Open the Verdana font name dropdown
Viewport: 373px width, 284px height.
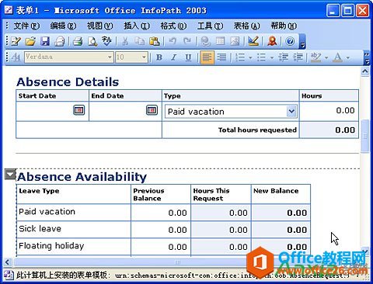(x=110, y=57)
